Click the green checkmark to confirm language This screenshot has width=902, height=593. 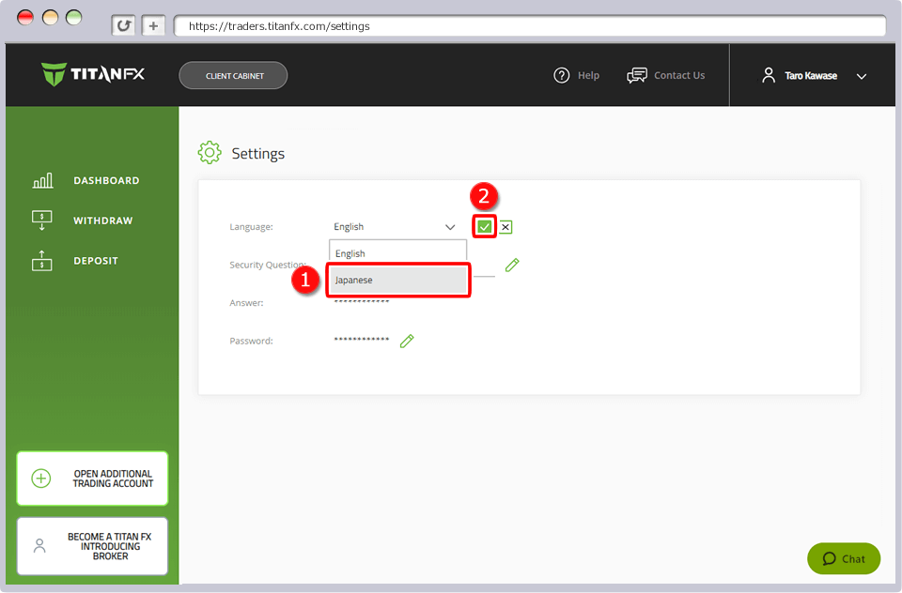485,226
